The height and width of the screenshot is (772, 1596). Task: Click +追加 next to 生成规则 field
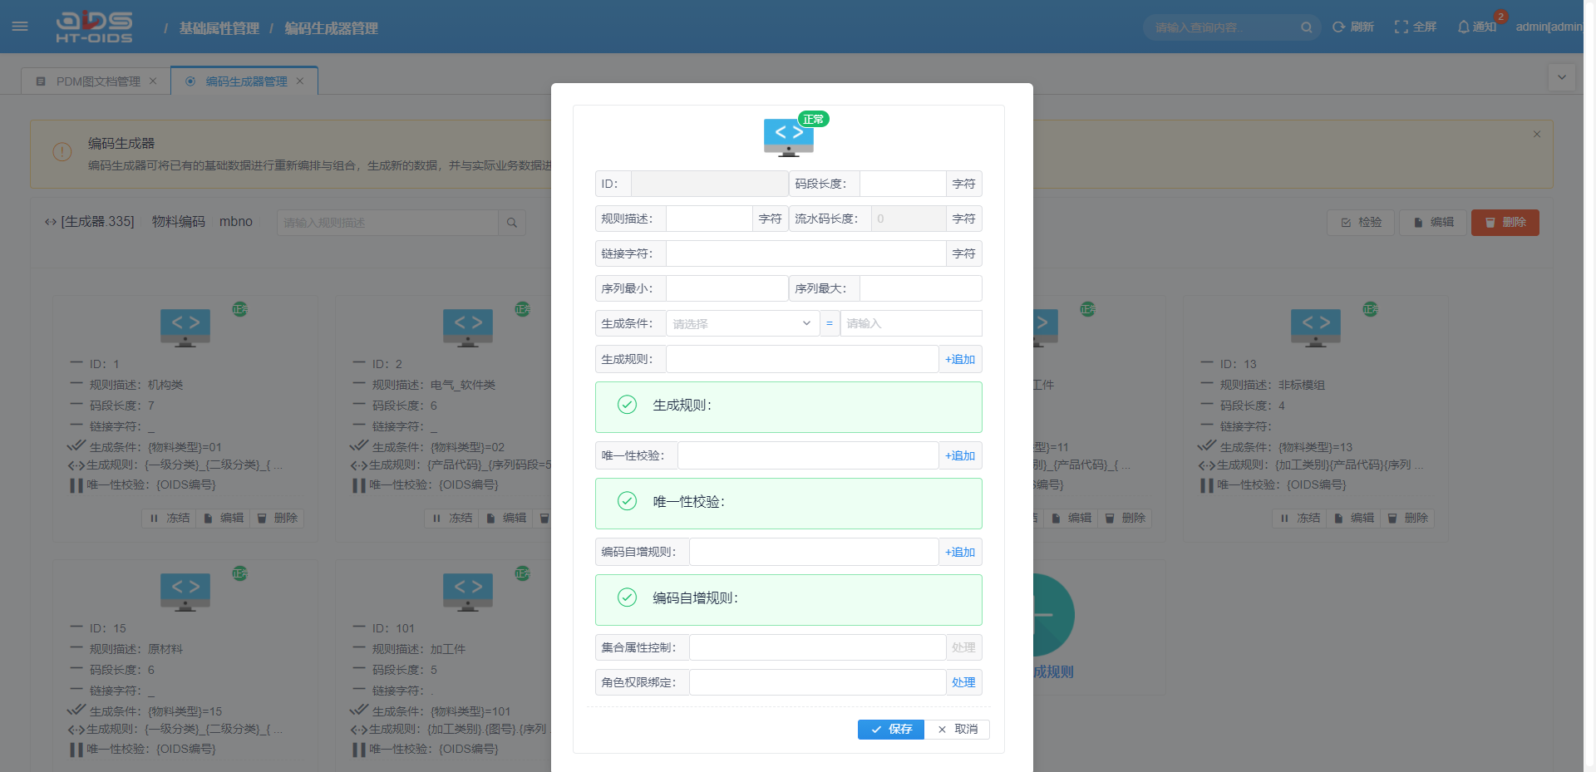click(960, 360)
